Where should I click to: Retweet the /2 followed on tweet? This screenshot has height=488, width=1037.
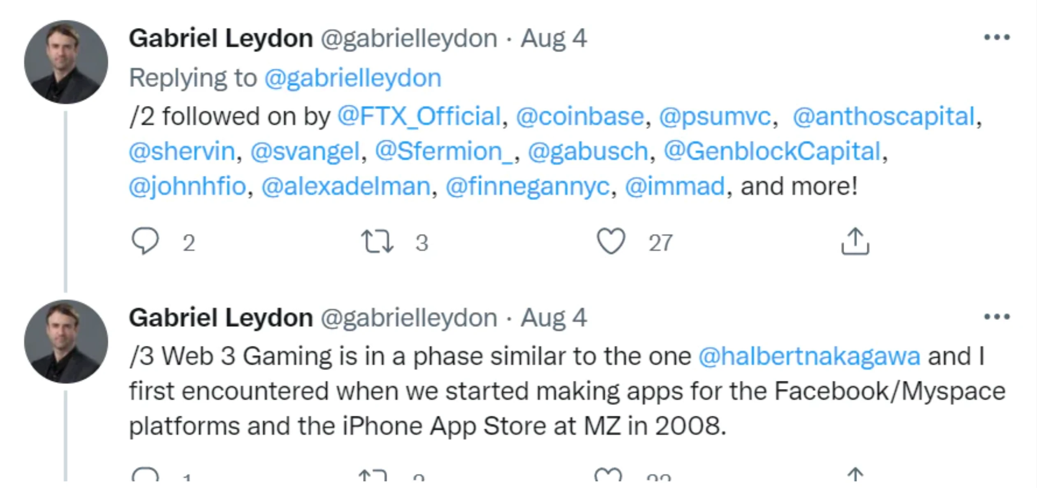pyautogui.click(x=377, y=241)
